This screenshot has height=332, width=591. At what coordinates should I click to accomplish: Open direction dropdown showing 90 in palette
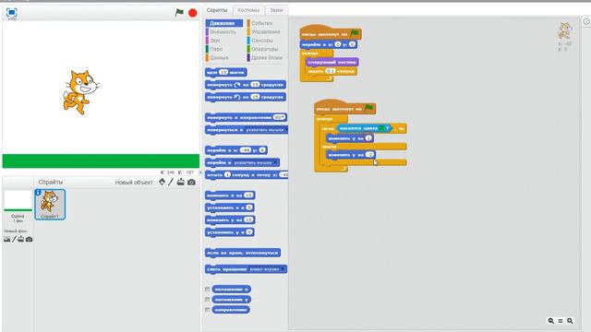pos(279,117)
